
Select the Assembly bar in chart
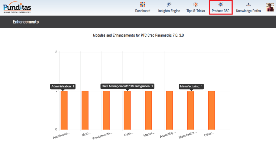click(169, 110)
